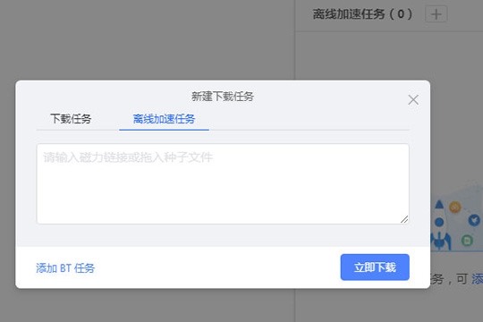The height and width of the screenshot is (322, 483).
Task: Select the 离线加速任务 (0) panel heading
Action: [362, 14]
